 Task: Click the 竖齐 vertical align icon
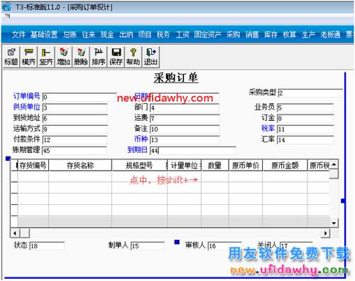[46, 57]
